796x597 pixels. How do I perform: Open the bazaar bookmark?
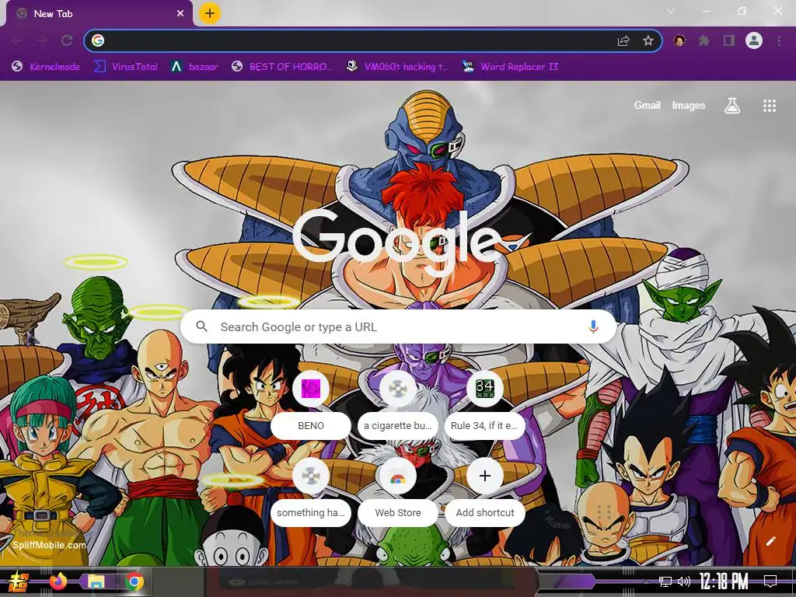(x=194, y=67)
